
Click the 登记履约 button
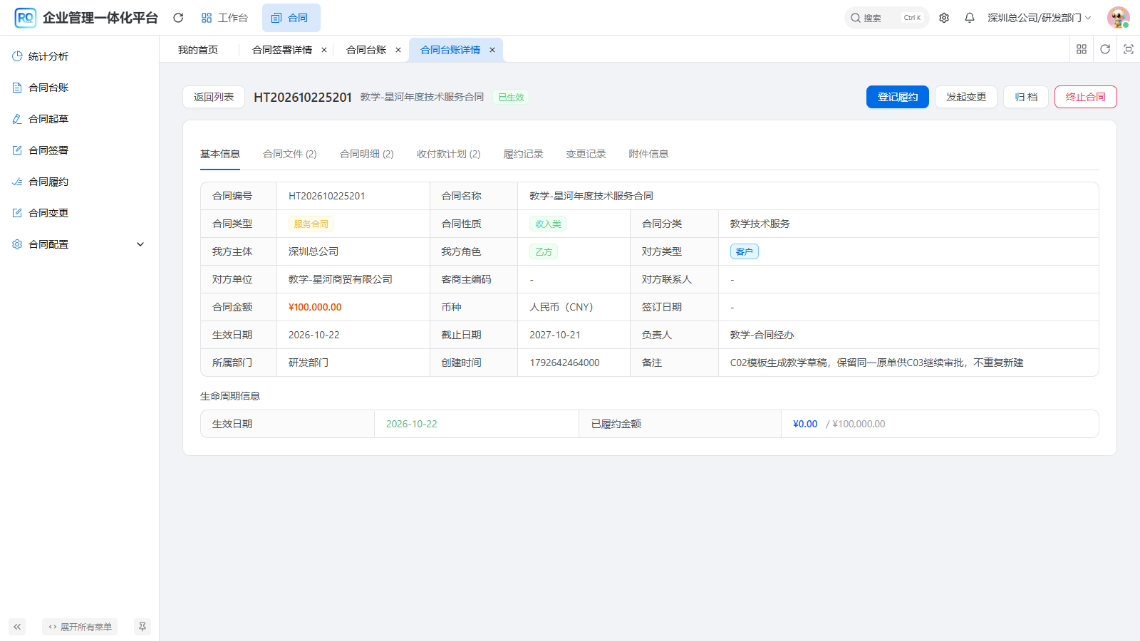pos(898,97)
